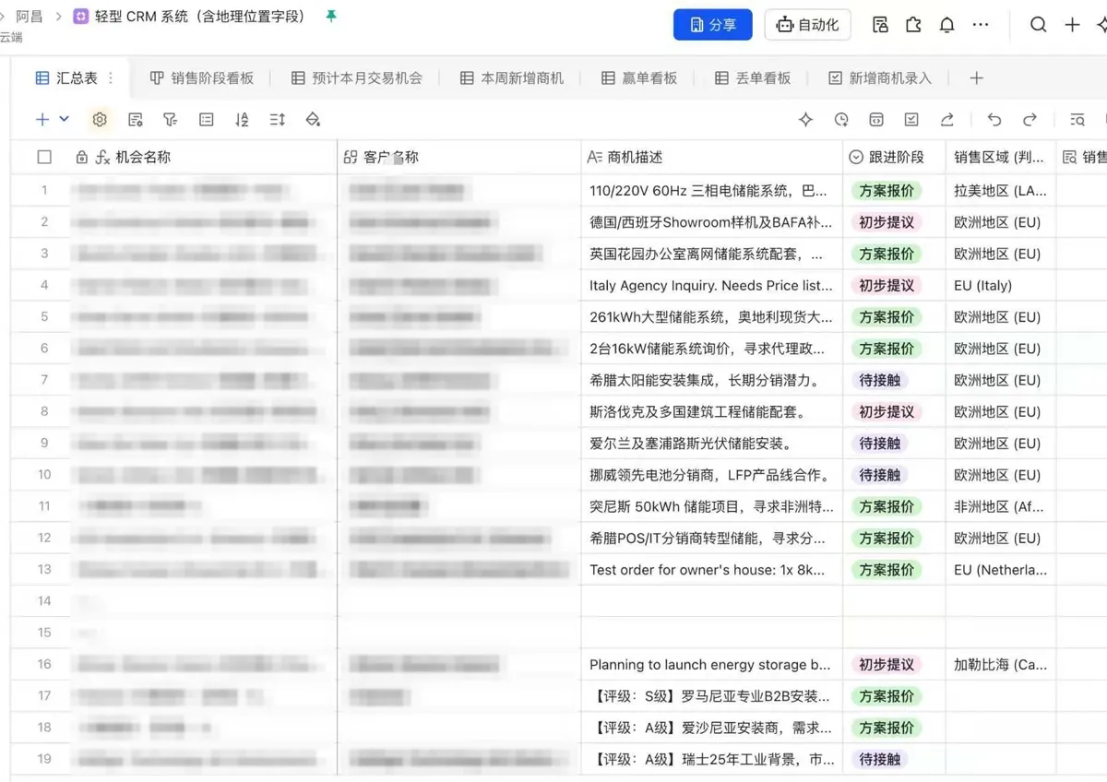Open the filter icon in the toolbar
Screen dimensions: 1107x782
tap(170, 120)
